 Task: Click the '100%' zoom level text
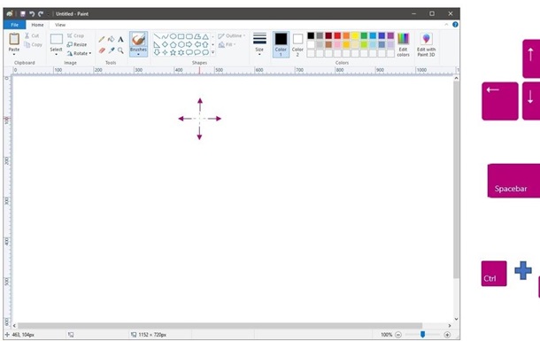click(x=386, y=335)
